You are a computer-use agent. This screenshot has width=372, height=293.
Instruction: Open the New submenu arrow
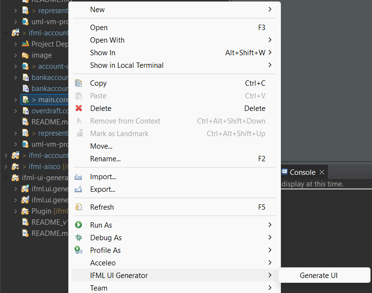pyautogui.click(x=270, y=9)
